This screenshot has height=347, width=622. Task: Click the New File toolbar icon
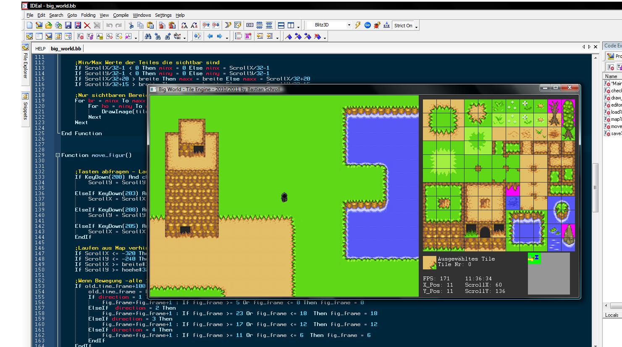click(29, 25)
